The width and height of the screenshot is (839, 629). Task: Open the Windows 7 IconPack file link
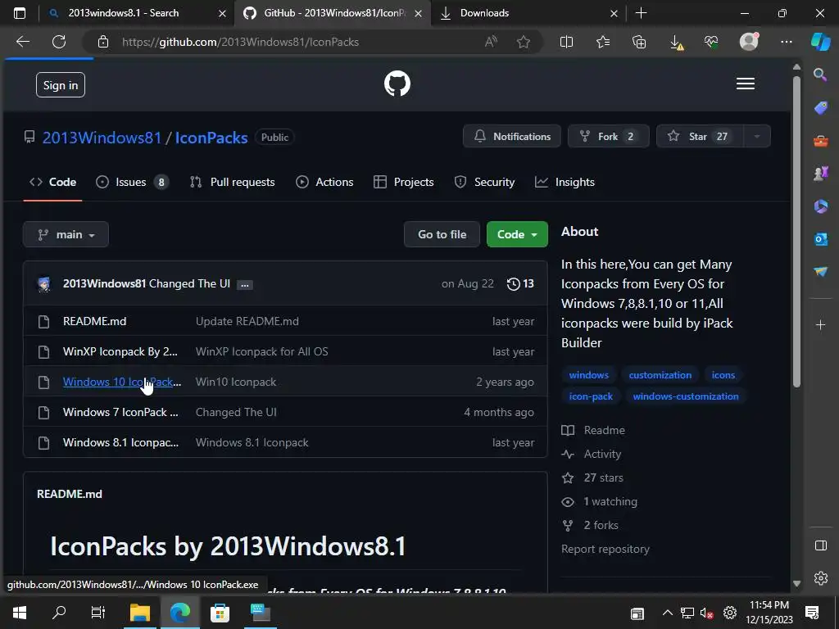120,413
